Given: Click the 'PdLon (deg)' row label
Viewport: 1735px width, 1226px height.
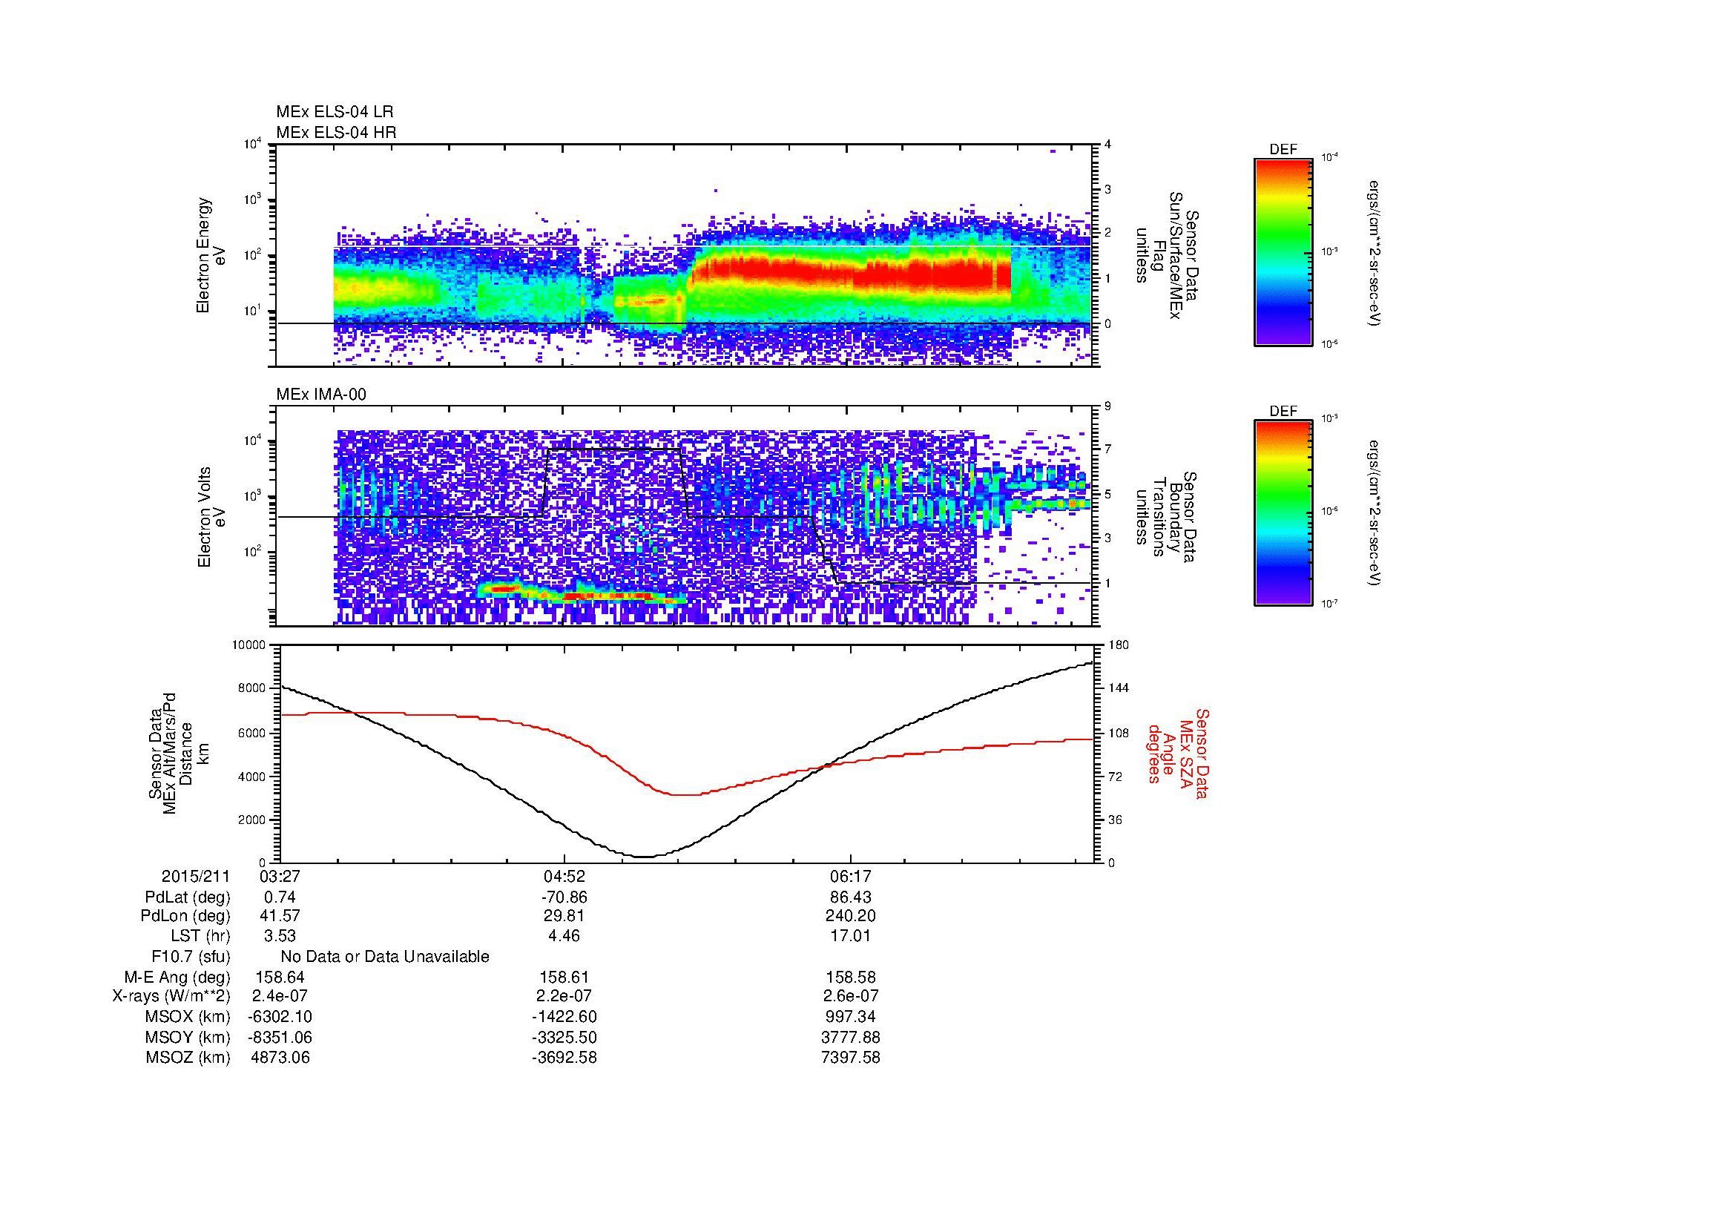Looking at the screenshot, I should (185, 916).
